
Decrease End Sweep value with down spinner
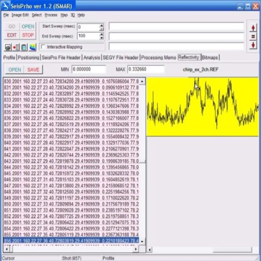(x=101, y=38)
